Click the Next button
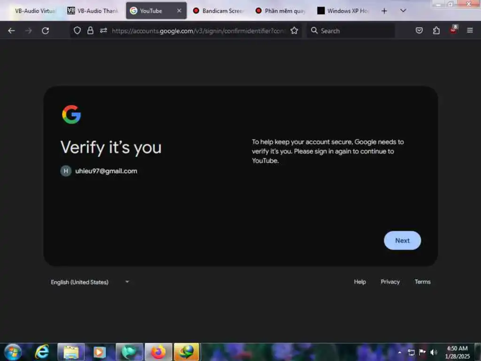 tap(402, 240)
